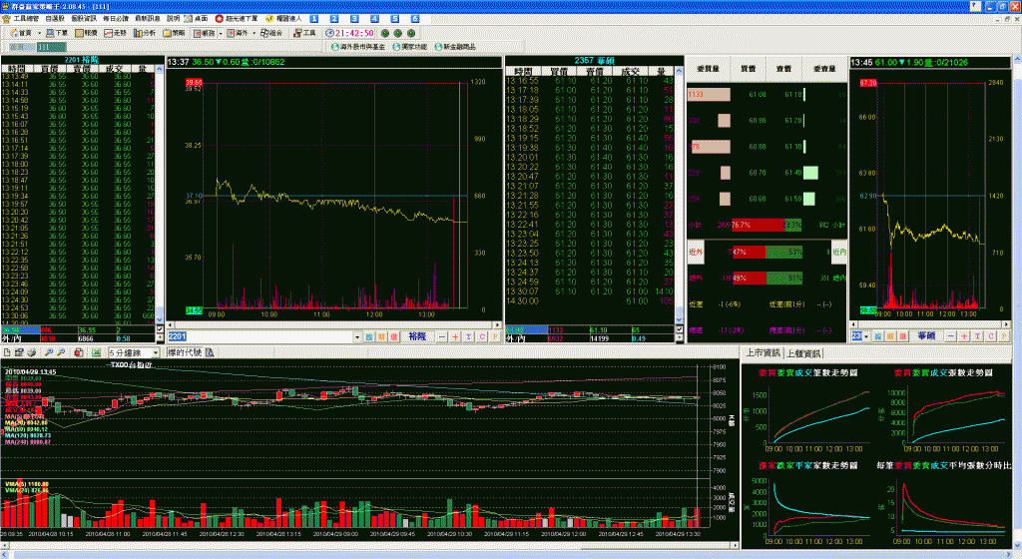Open the 每日必讀 menu
The width and height of the screenshot is (1022, 559).
tap(116, 19)
